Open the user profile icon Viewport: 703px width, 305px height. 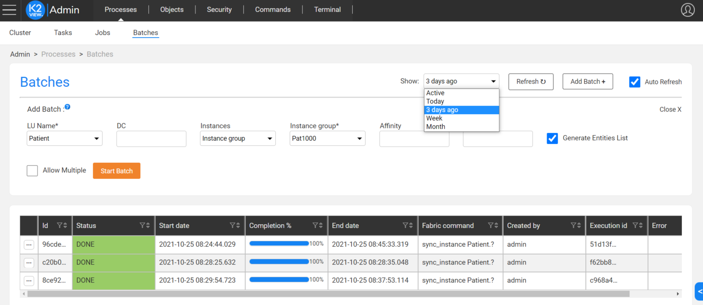(x=687, y=10)
